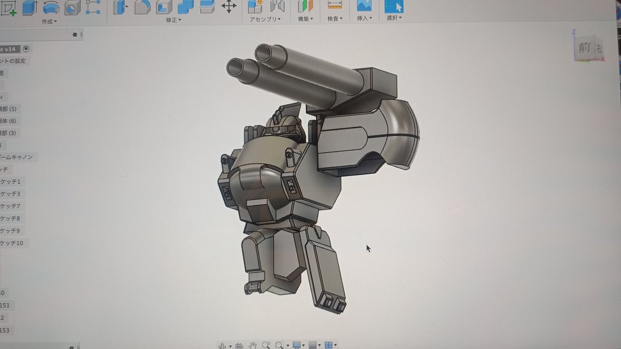Image resolution: width=621 pixels, height=349 pixels.
Task: Click the Joint tool icon
Action: click(x=278, y=6)
